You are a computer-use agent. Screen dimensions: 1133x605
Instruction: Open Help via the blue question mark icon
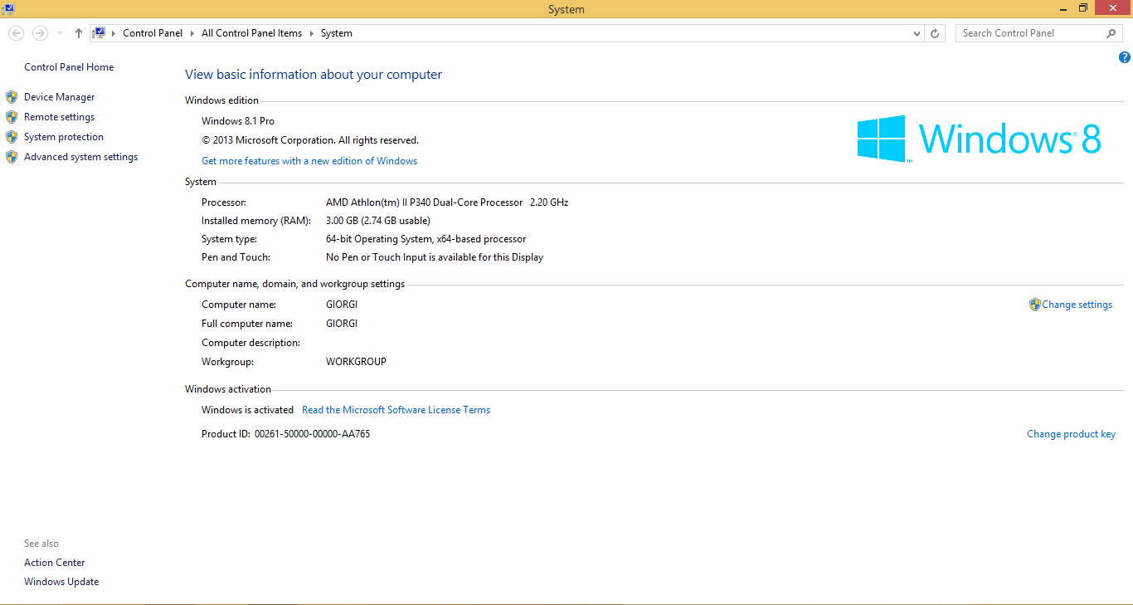[1124, 57]
